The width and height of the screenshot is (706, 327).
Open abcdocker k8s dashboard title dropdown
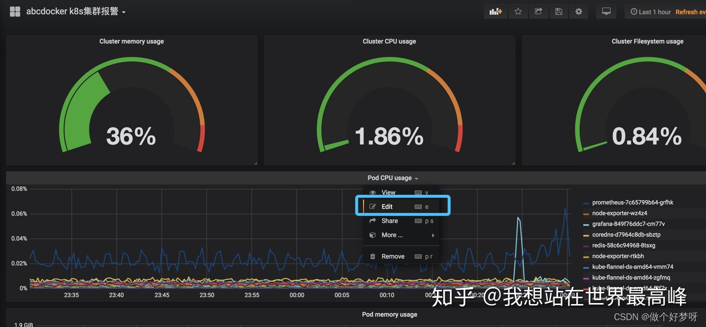tap(76, 12)
